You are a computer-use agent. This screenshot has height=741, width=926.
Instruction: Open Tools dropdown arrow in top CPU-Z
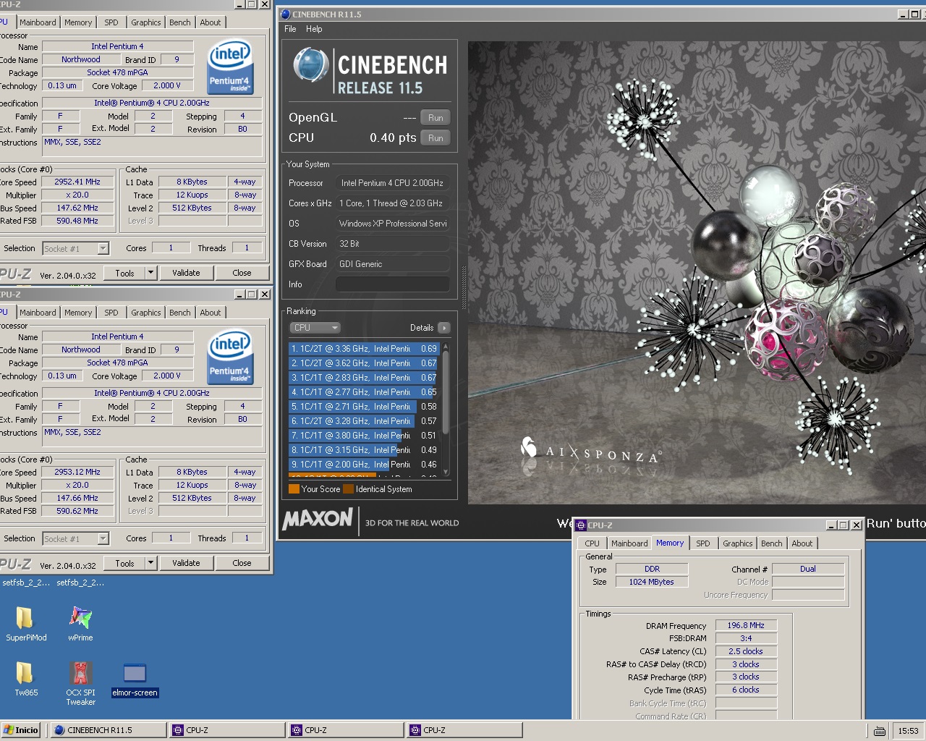150,273
